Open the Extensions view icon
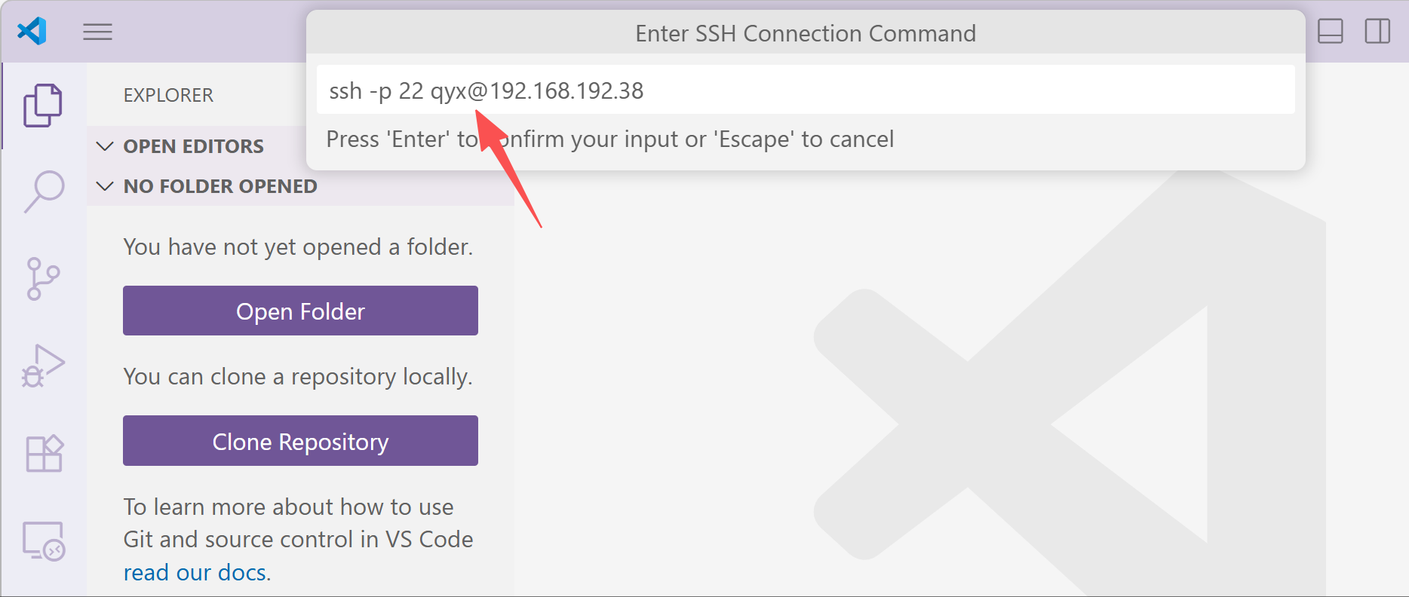 pos(45,454)
